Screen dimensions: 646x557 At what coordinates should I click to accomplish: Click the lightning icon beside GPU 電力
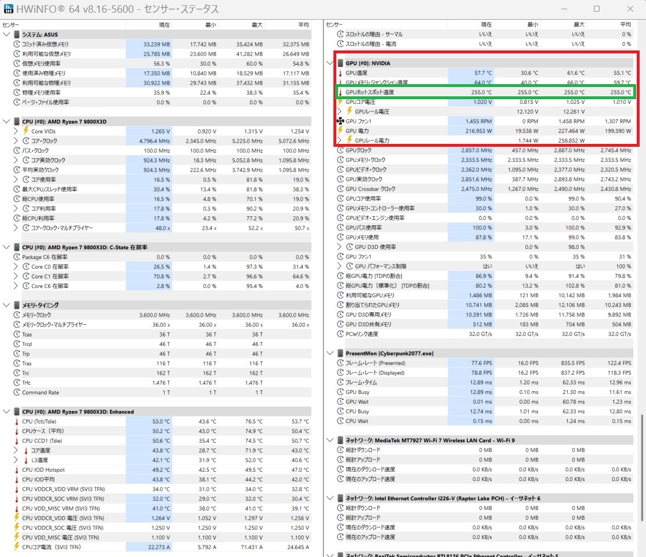tap(340, 131)
